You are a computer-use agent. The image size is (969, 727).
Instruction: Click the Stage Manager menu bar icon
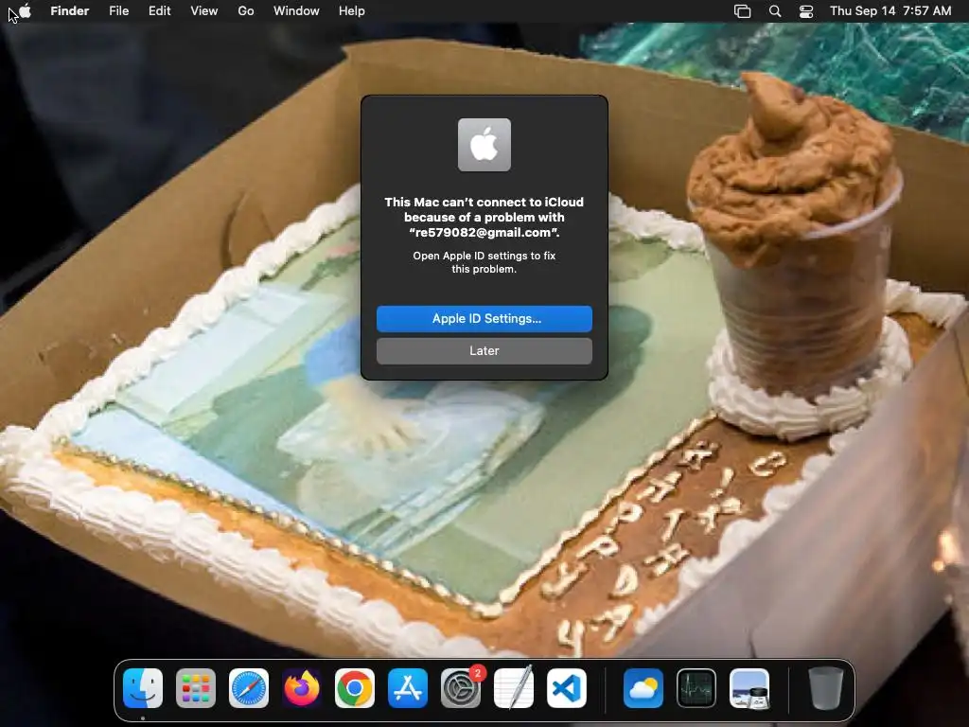tap(742, 11)
